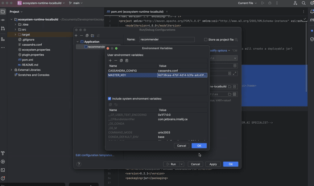Show more tool windows ellipsis icon

tap(3, 47)
